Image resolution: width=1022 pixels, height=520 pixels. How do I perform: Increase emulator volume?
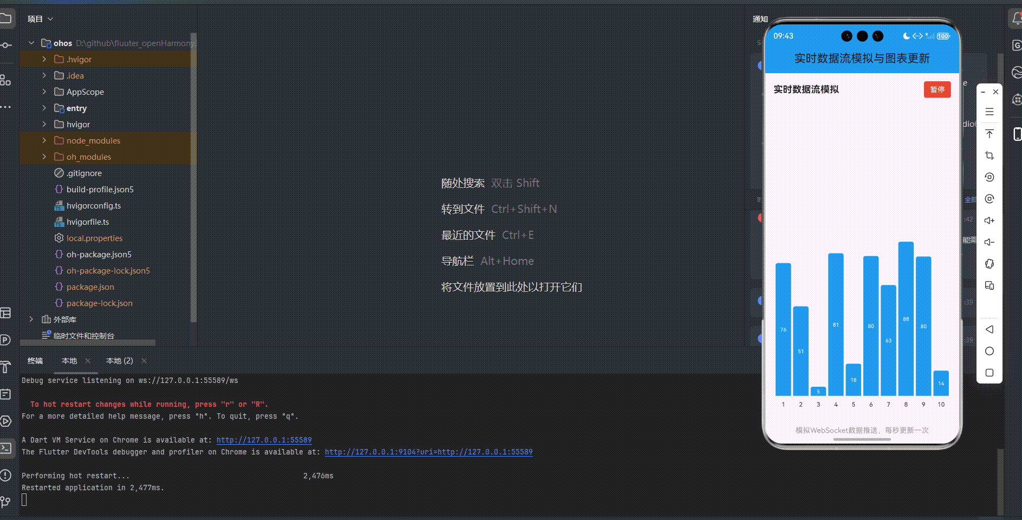tap(990, 220)
